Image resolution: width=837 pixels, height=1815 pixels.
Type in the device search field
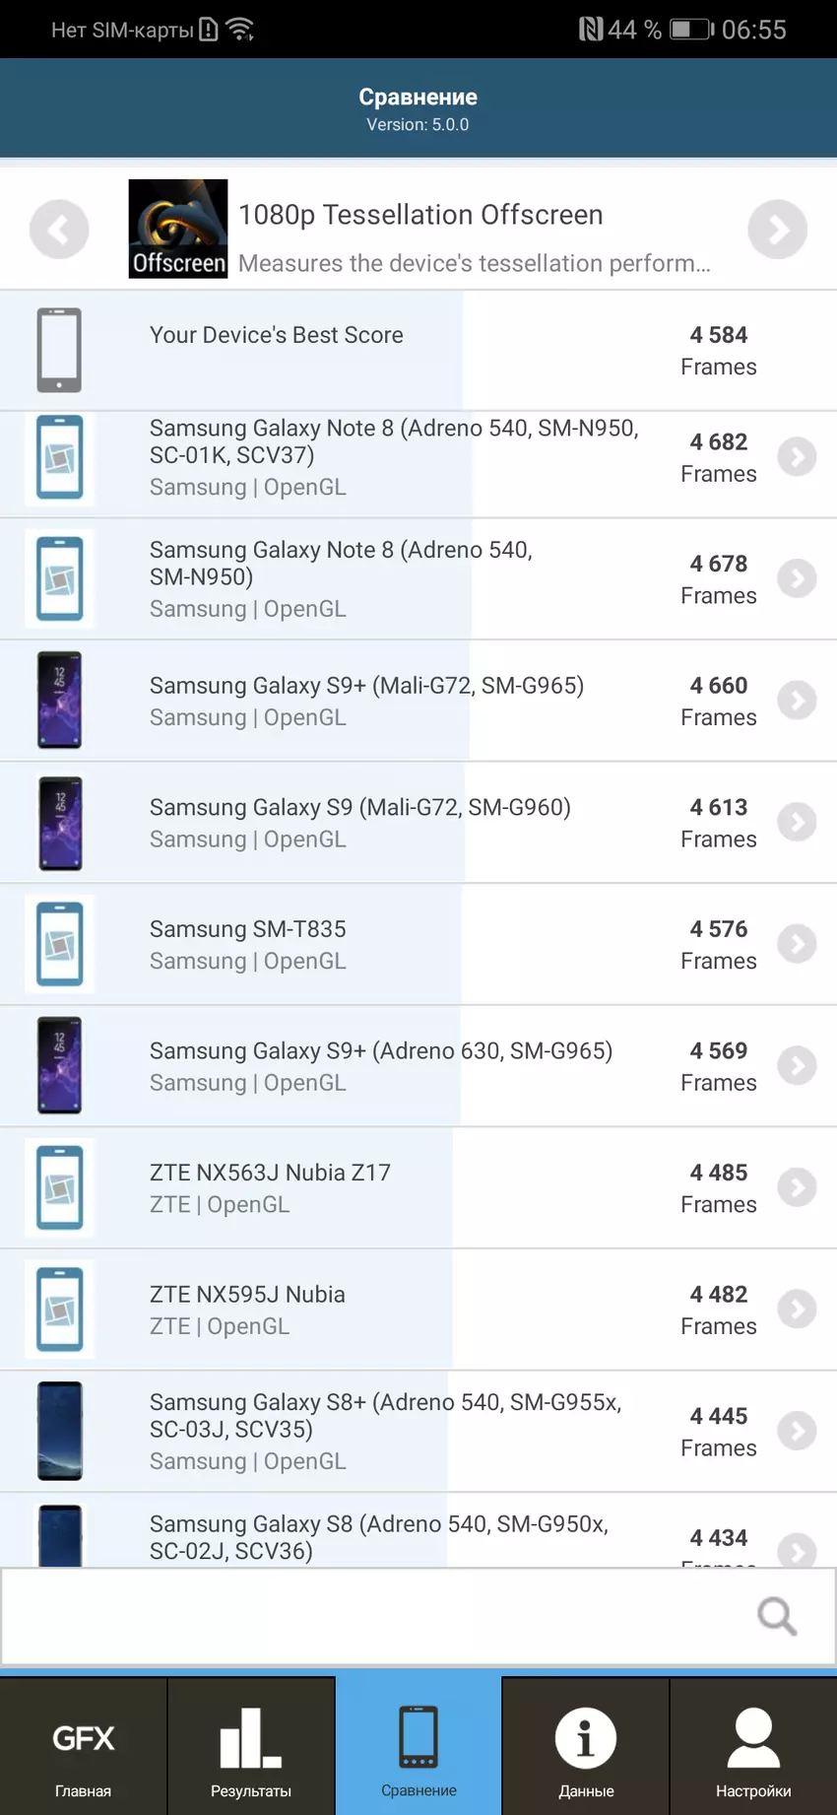click(374, 1616)
